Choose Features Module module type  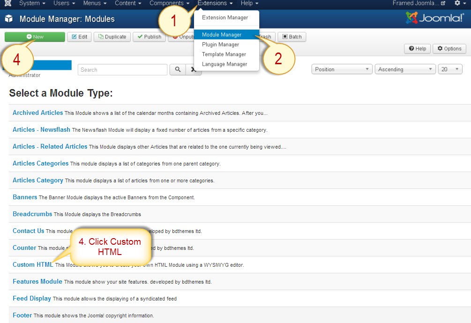point(37,281)
